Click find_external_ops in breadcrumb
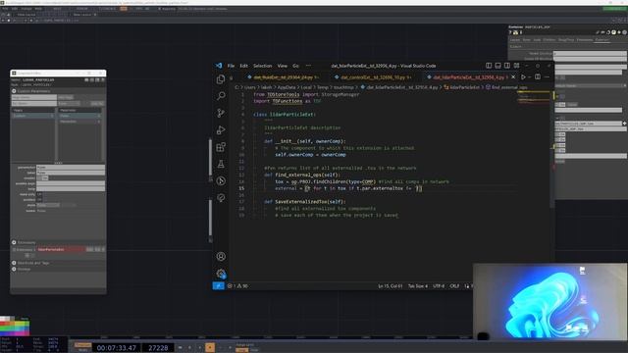Image resolution: width=628 pixels, height=353 pixels. [506, 87]
